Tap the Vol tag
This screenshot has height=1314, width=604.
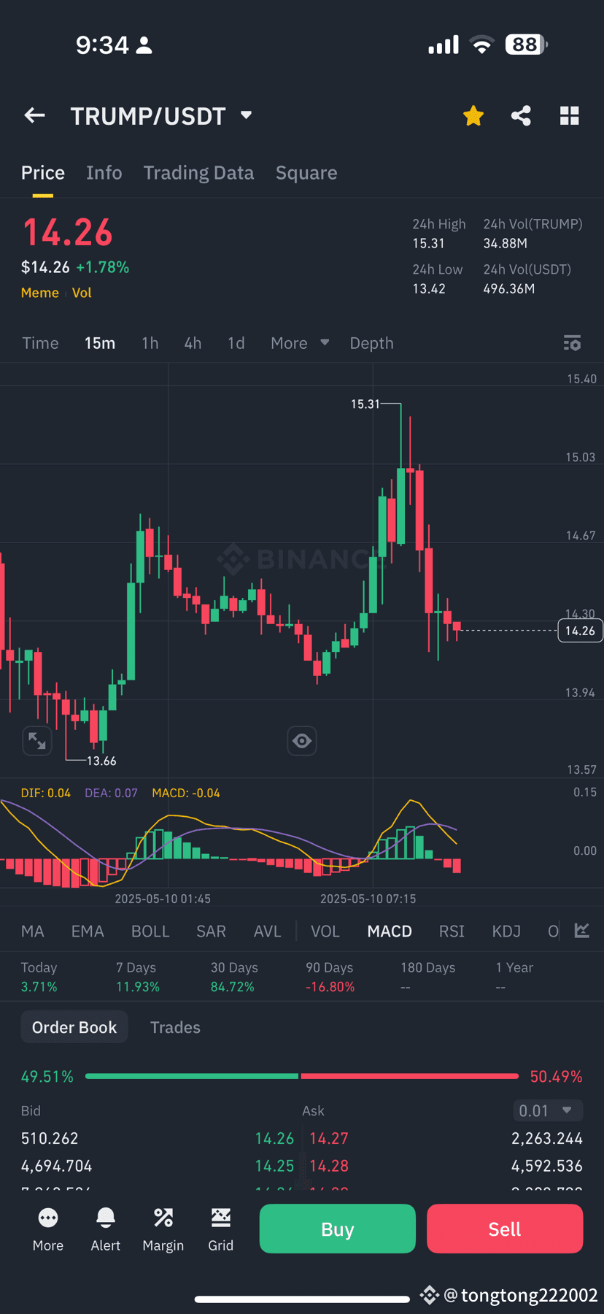point(82,293)
